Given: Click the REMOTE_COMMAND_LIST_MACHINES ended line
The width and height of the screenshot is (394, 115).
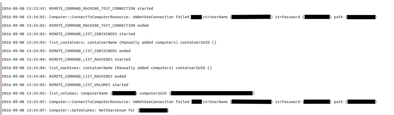Looking at the screenshot, I should pos(64,76).
